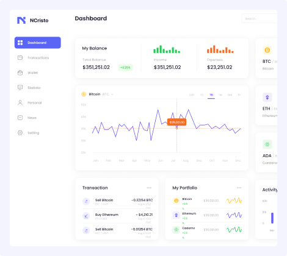Open My Portfolio three-dot menu
This screenshot has height=256, width=287.
click(x=239, y=188)
